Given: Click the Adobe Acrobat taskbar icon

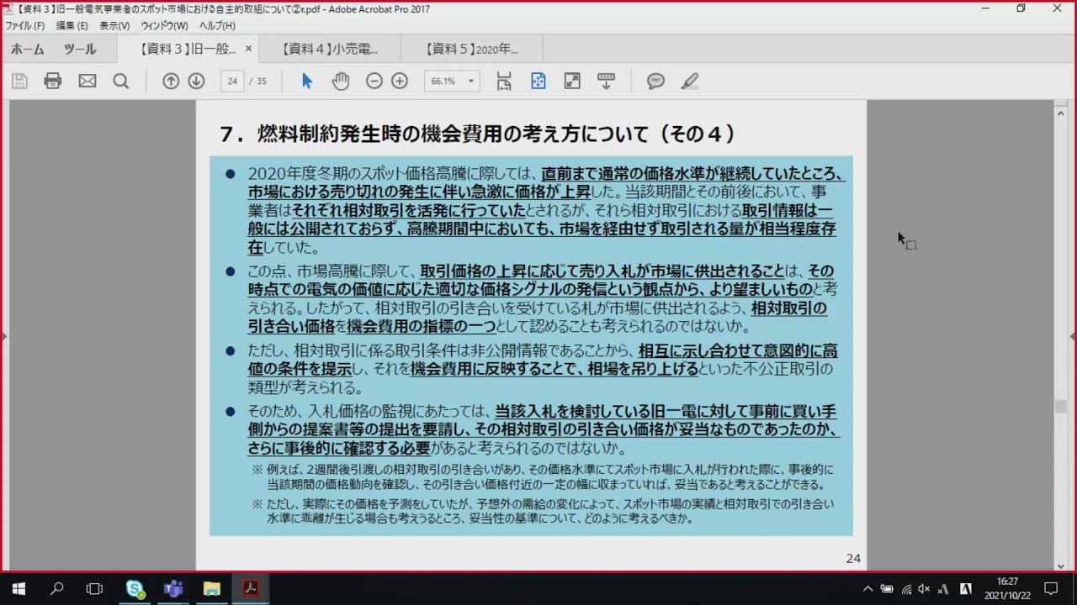Looking at the screenshot, I should tap(250, 589).
